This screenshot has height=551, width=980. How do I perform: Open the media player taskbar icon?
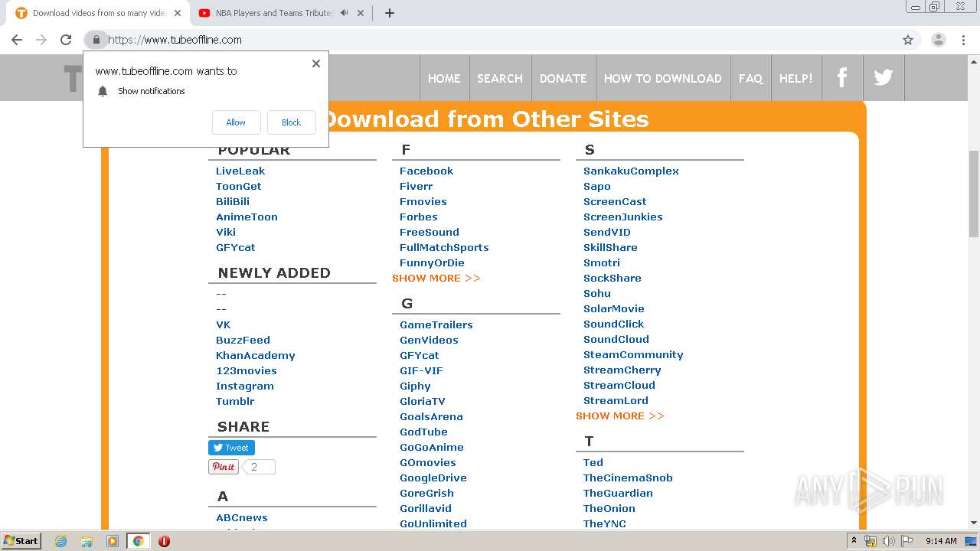pos(113,541)
